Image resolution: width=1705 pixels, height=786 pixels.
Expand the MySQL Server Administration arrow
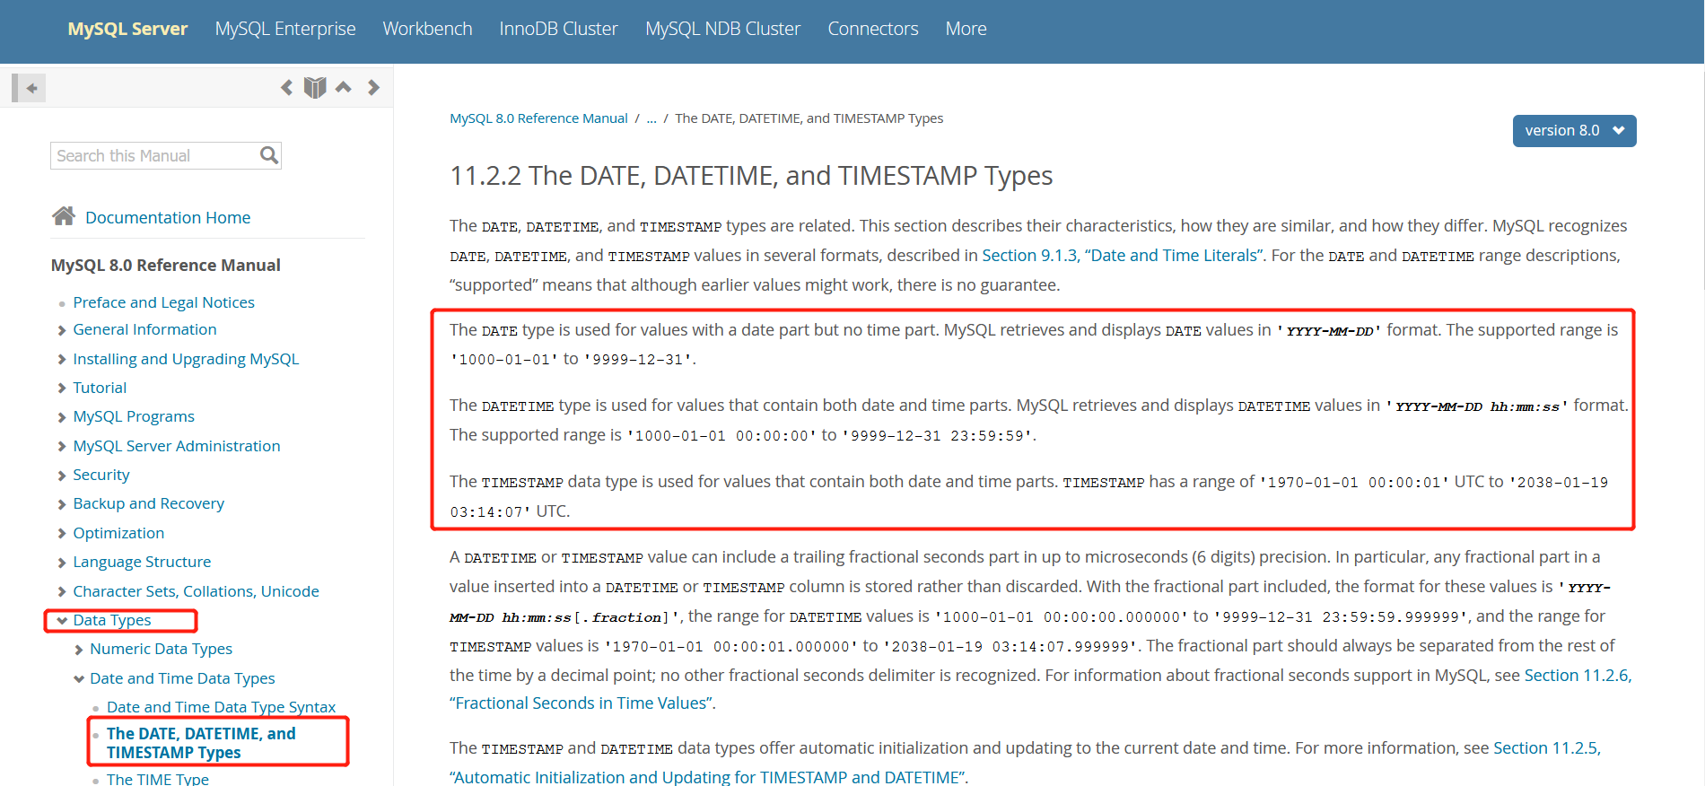tap(62, 446)
